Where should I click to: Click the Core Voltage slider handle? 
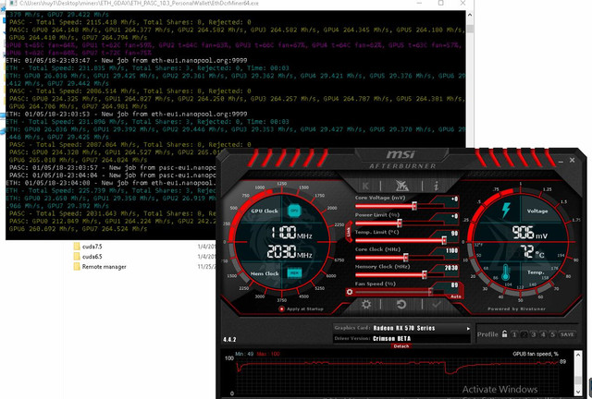414,206
